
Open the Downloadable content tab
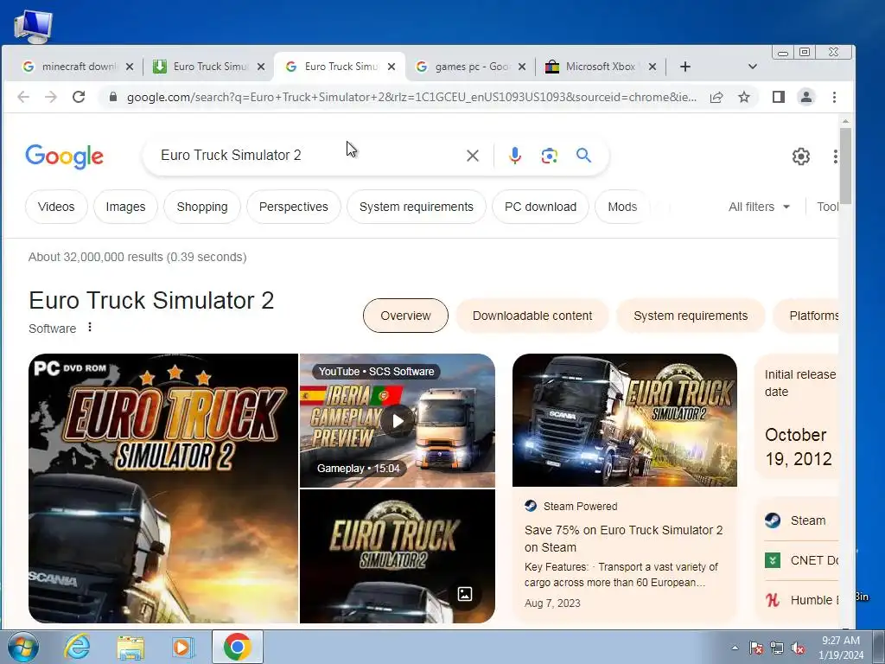pos(532,316)
